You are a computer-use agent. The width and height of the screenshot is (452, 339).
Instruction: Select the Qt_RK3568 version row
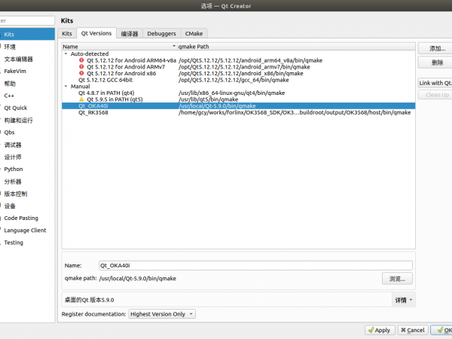pos(93,112)
